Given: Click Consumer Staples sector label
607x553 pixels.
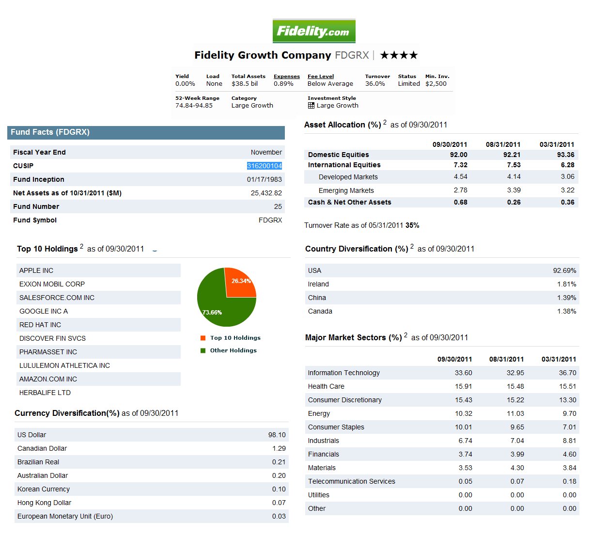Looking at the screenshot, I should (x=336, y=427).
